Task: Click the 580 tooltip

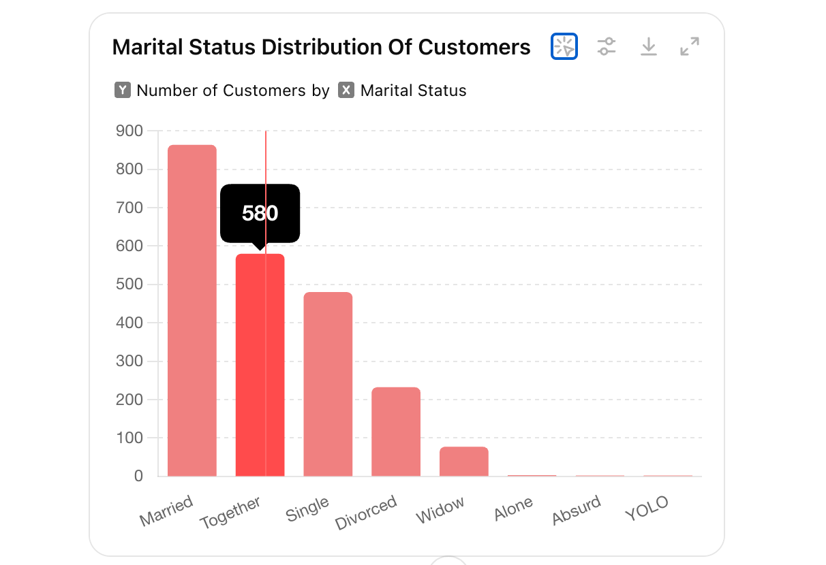Action: 260,213
